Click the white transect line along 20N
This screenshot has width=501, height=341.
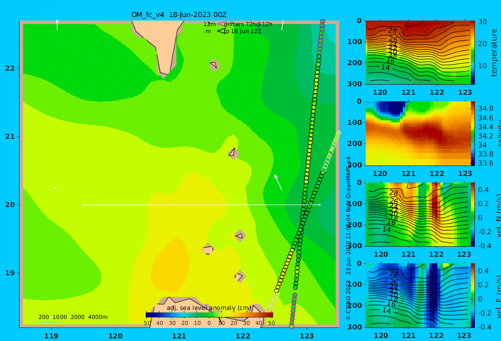point(201,205)
